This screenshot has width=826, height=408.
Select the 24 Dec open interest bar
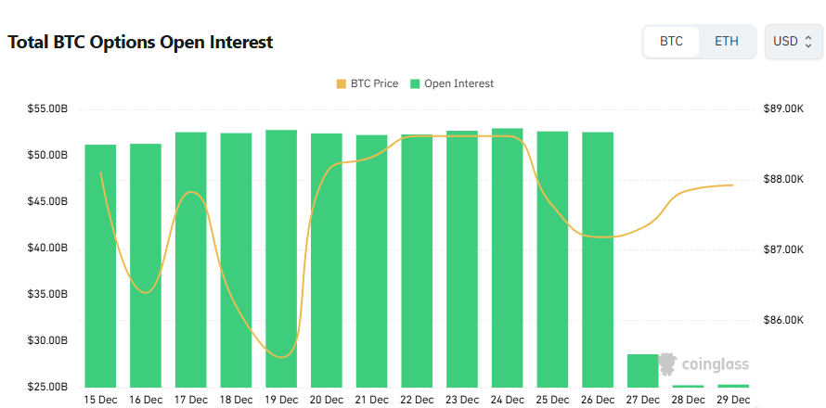coord(508,258)
